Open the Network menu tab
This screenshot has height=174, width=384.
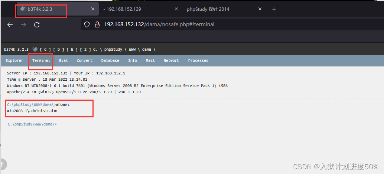click(172, 60)
